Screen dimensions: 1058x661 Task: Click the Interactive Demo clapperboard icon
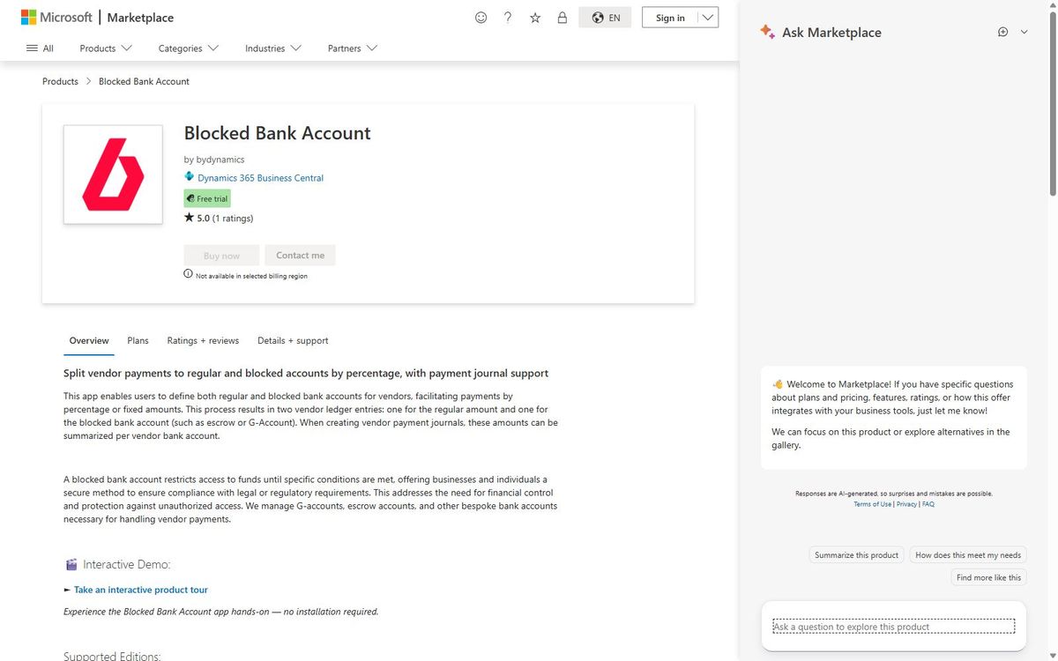point(71,564)
